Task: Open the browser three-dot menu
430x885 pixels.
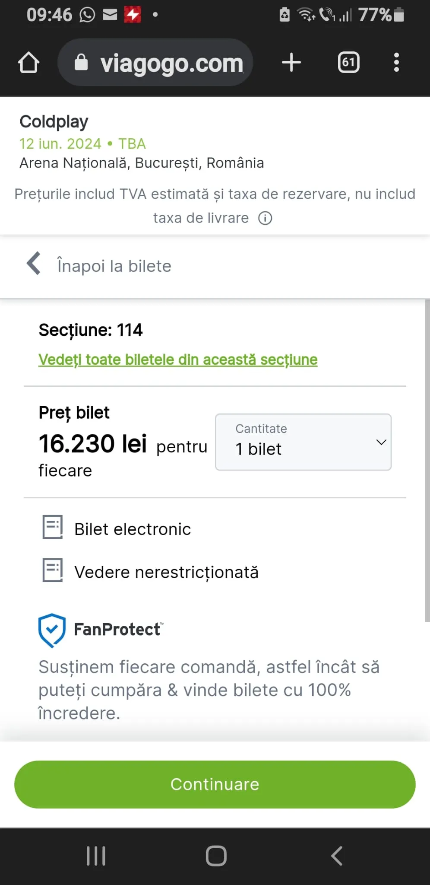Action: (396, 62)
